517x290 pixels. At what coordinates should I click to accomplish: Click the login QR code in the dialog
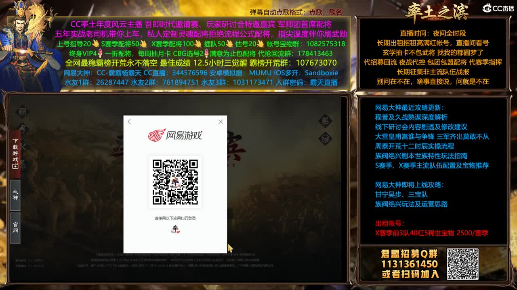[x=175, y=182]
